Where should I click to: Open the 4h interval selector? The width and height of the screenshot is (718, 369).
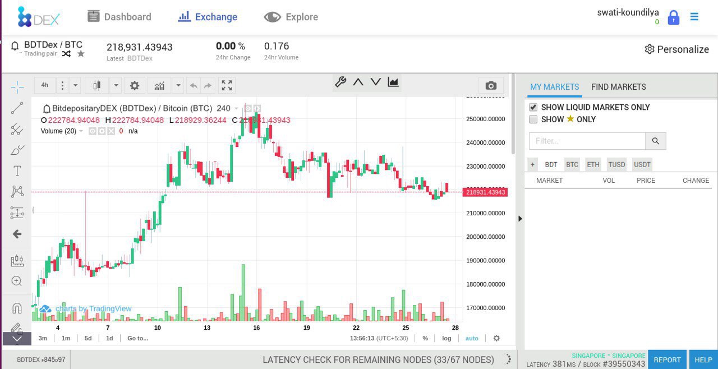click(x=45, y=85)
